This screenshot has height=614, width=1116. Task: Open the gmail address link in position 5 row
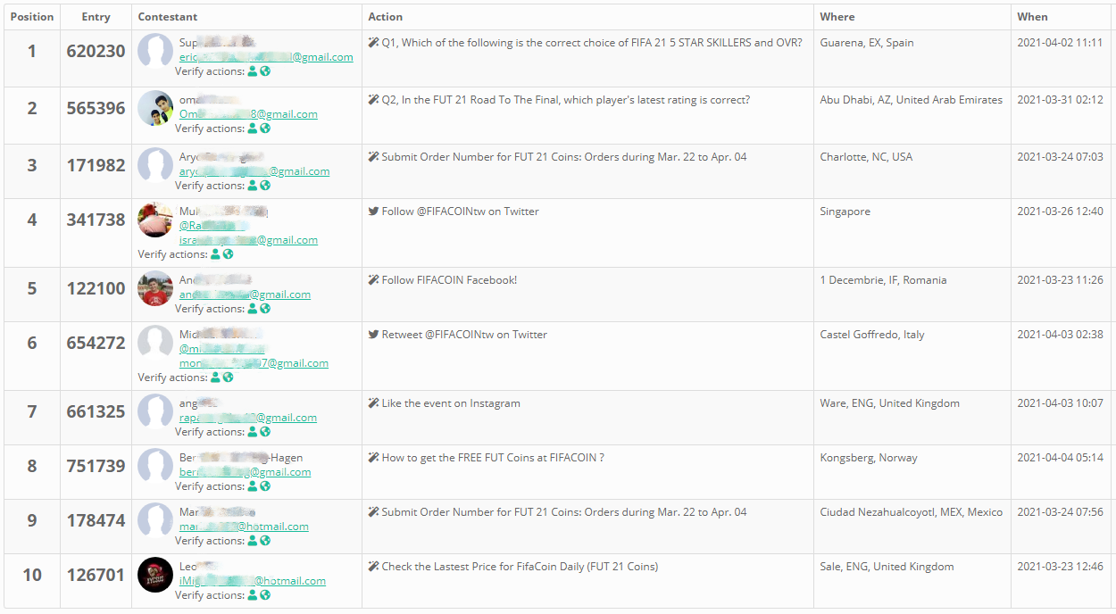[x=245, y=295]
